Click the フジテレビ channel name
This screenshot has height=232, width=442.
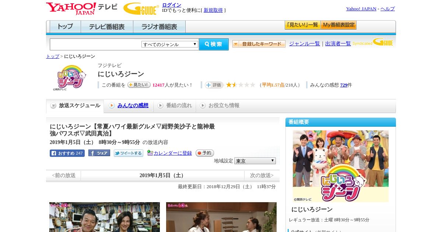click(109, 66)
